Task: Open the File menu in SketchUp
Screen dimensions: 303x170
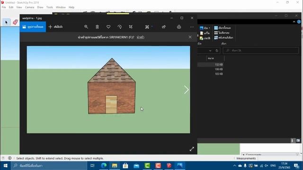Action: tap(4, 7)
